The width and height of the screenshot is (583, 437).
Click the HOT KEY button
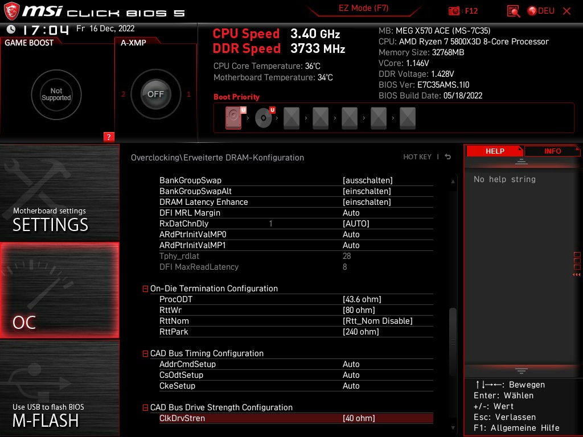point(417,157)
